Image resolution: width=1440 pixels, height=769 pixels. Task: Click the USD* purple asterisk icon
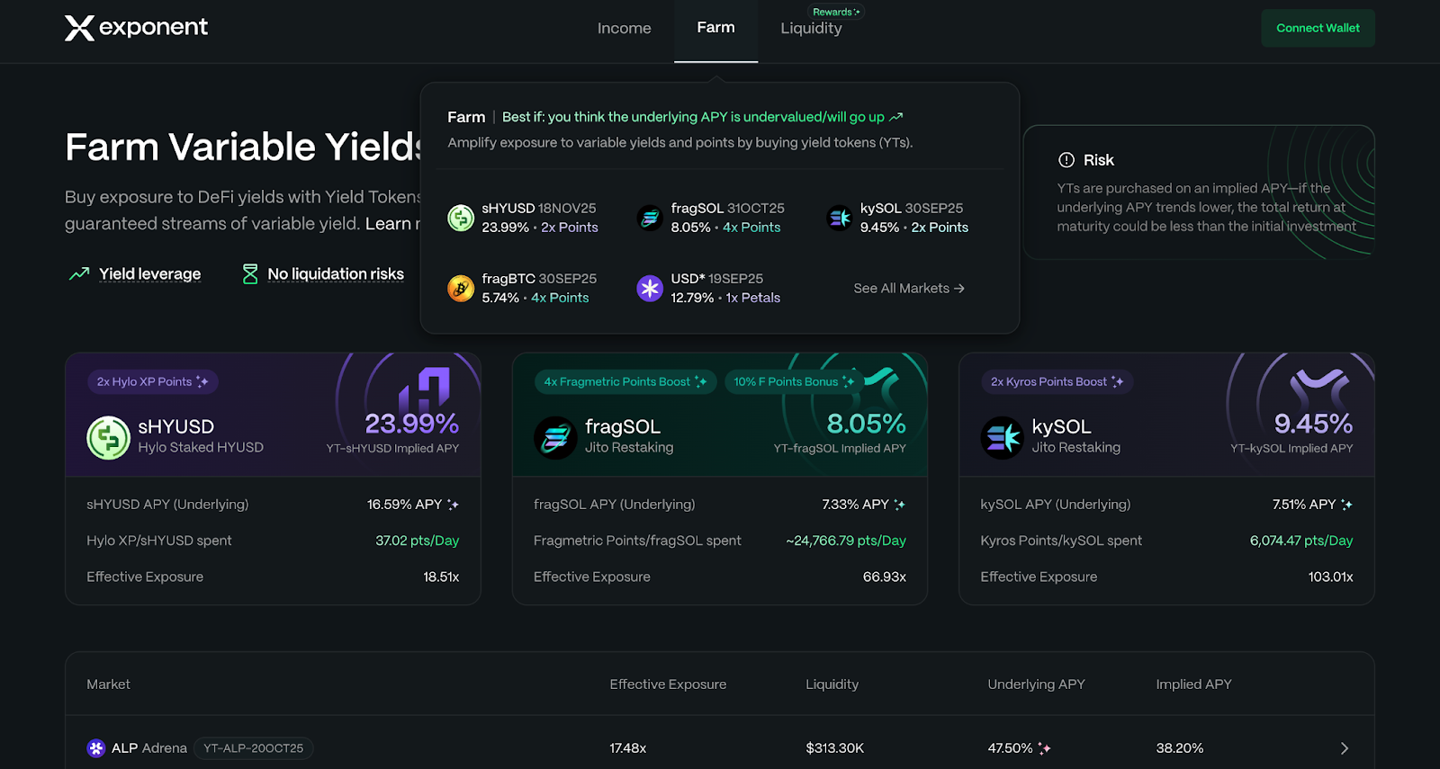pos(650,289)
